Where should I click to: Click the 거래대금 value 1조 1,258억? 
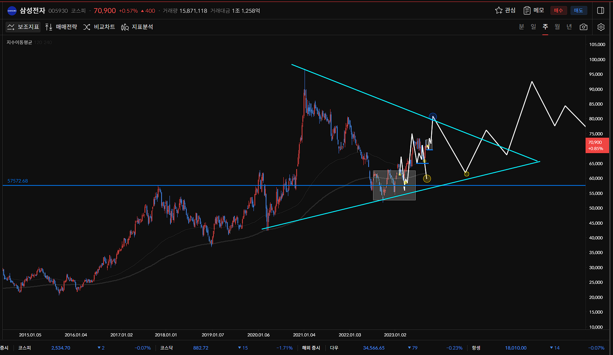[x=246, y=11]
